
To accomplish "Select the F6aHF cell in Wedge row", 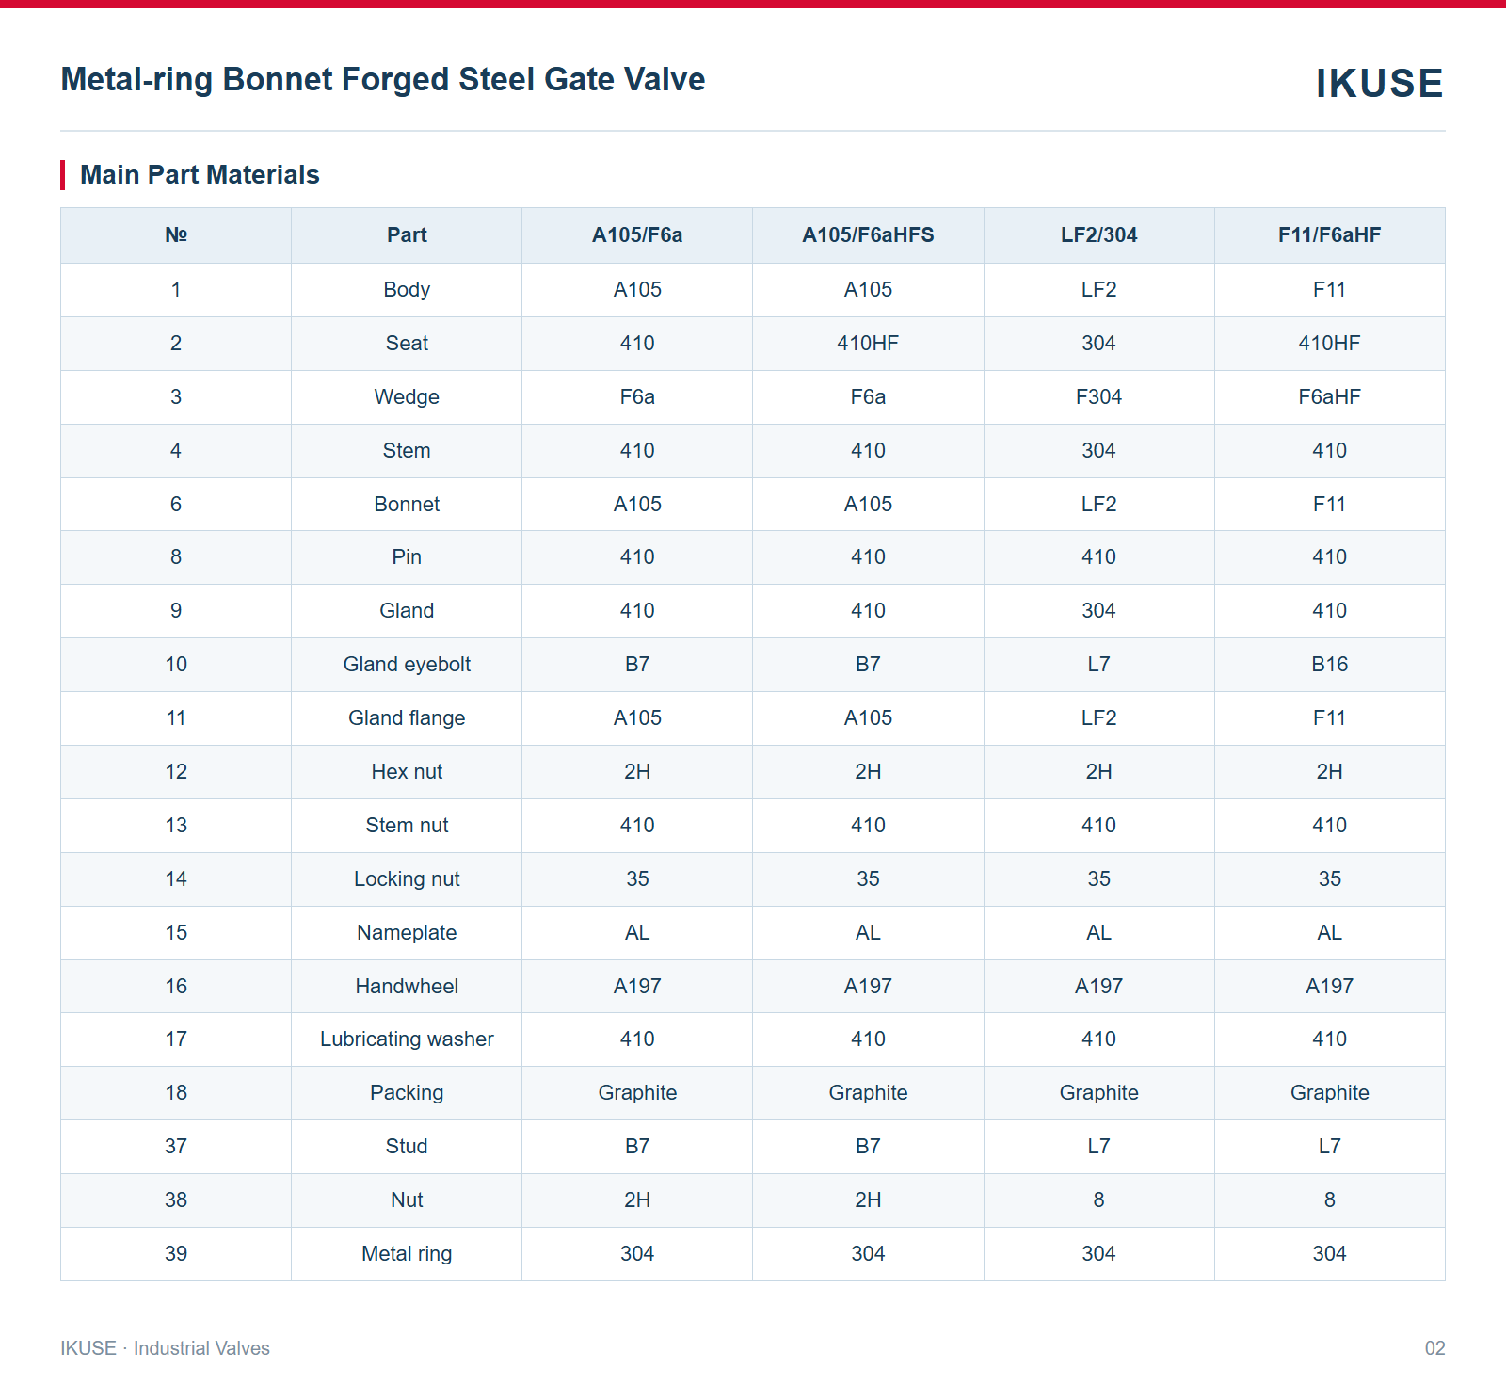I will (1329, 397).
